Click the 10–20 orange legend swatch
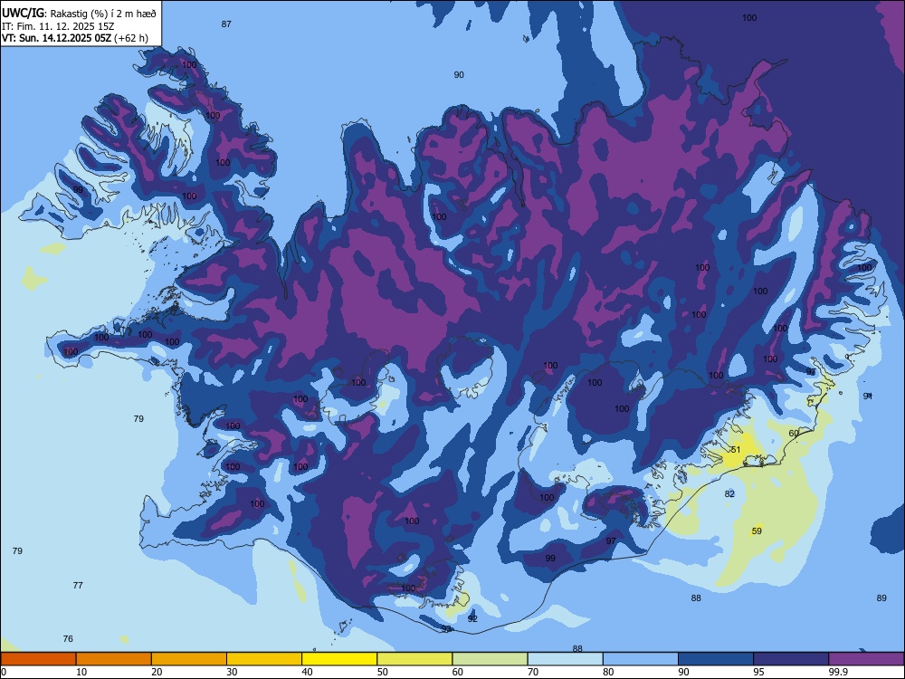This screenshot has height=679, width=905. (x=114, y=659)
